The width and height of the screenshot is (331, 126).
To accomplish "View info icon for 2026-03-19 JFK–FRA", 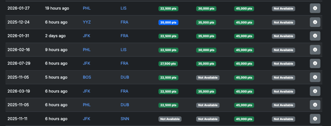I will (315, 91).
